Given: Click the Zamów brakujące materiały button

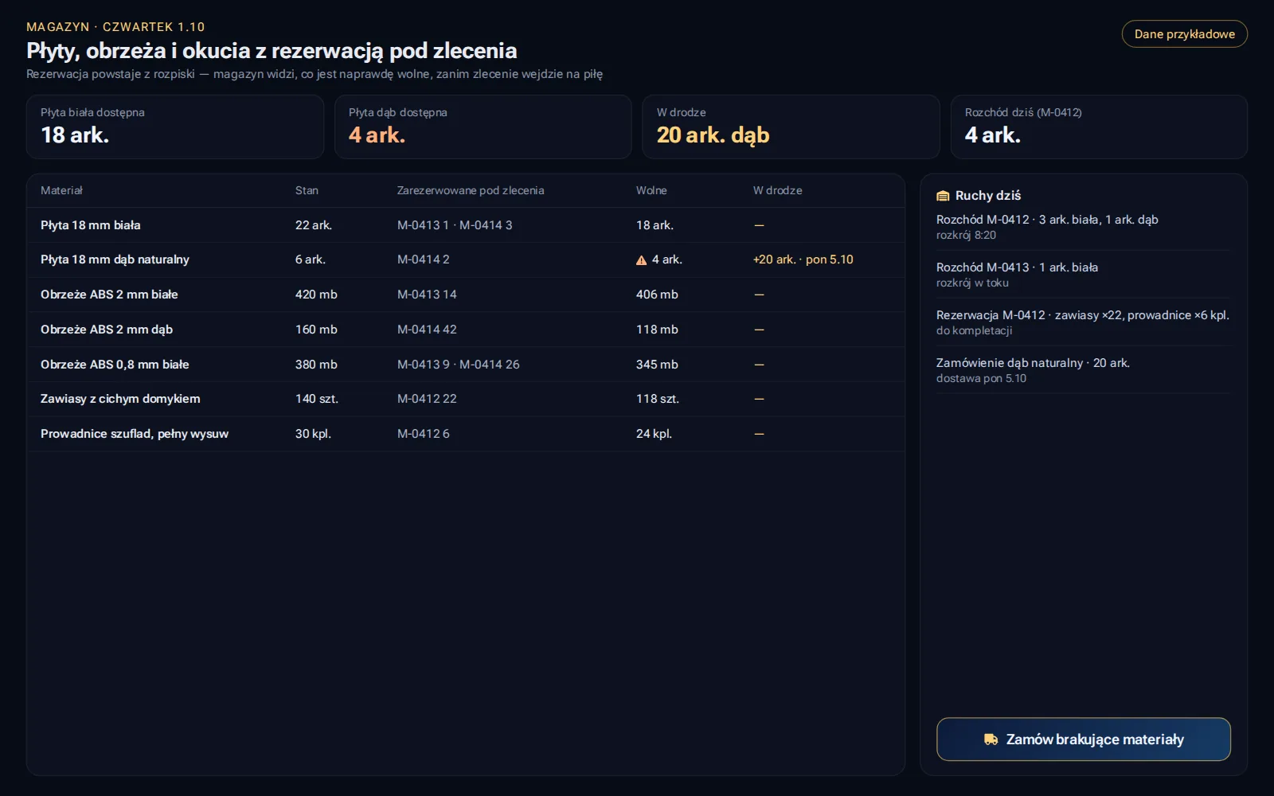Looking at the screenshot, I should (1083, 739).
